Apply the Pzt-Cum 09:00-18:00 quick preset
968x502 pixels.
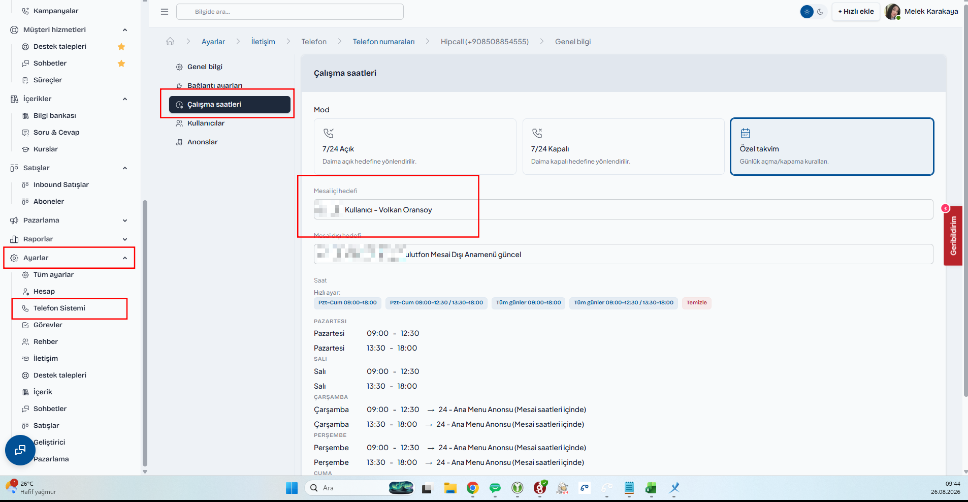point(347,303)
